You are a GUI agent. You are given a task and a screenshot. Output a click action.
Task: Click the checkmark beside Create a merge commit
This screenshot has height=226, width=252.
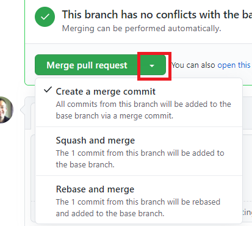click(x=48, y=90)
